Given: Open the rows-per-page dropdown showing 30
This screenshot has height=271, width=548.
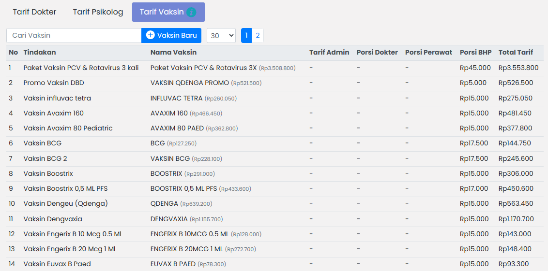Looking at the screenshot, I should click(221, 35).
